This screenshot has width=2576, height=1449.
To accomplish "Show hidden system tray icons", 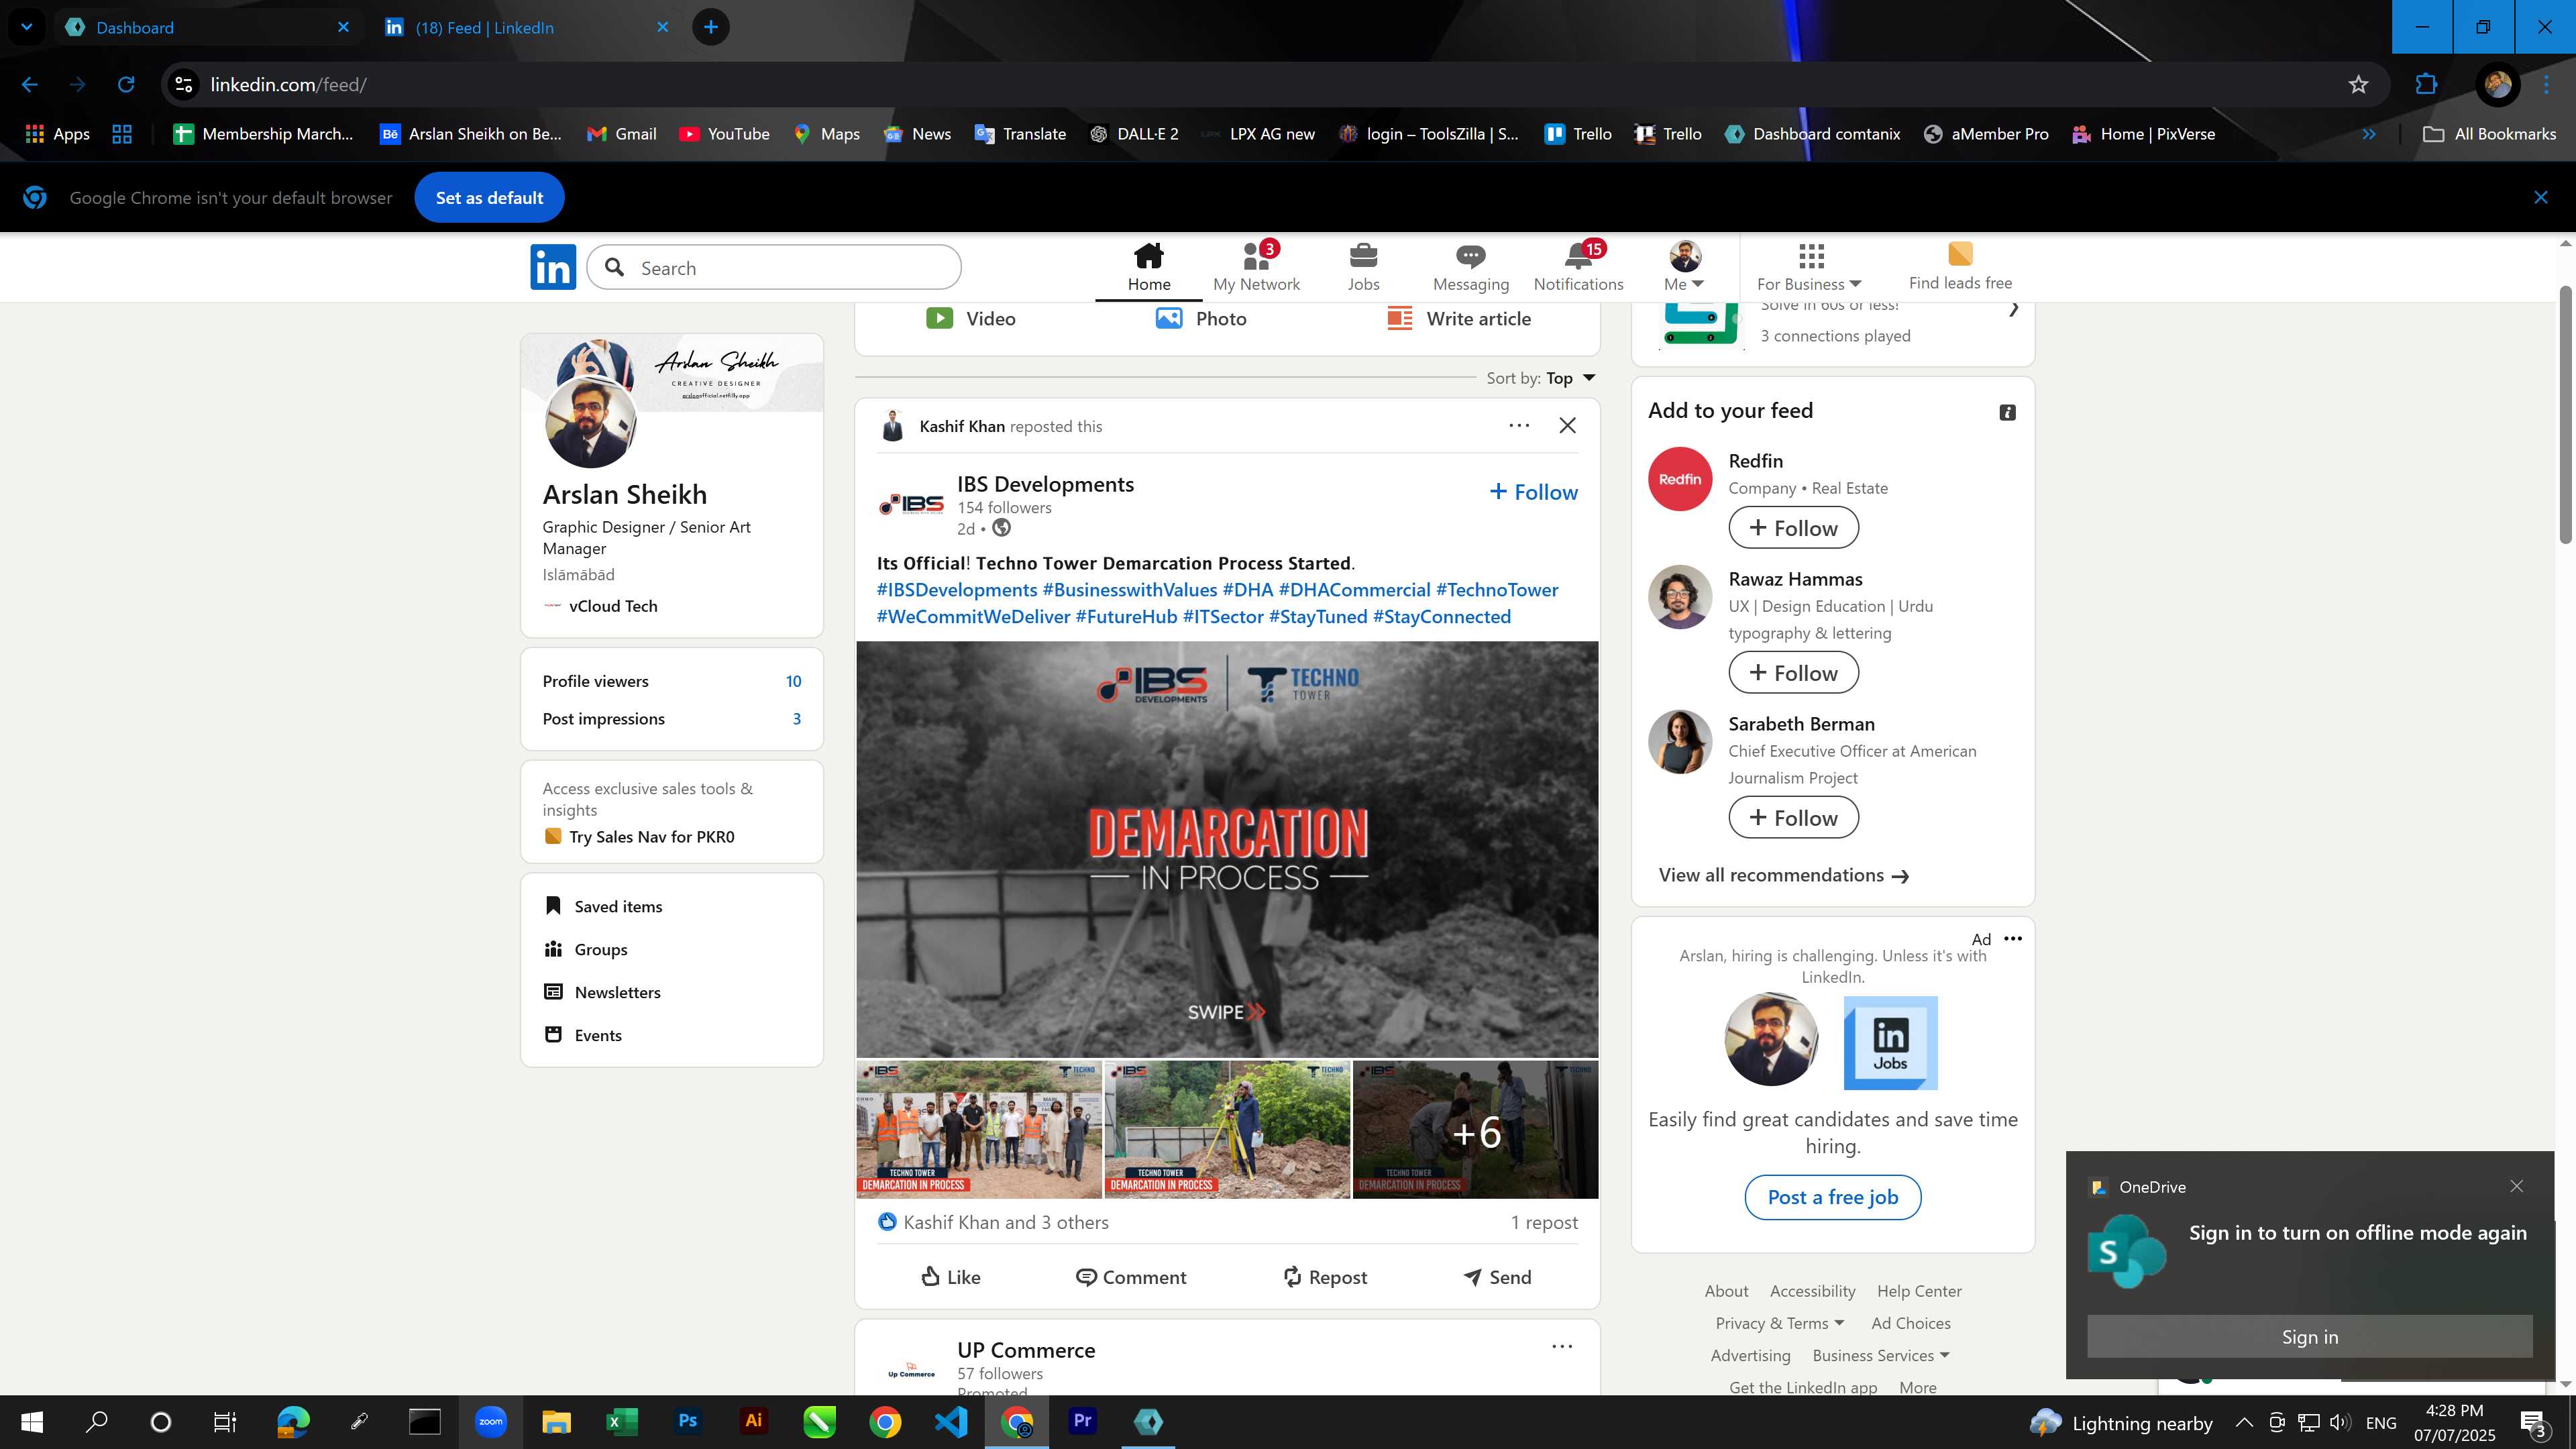I will 2244,1422.
